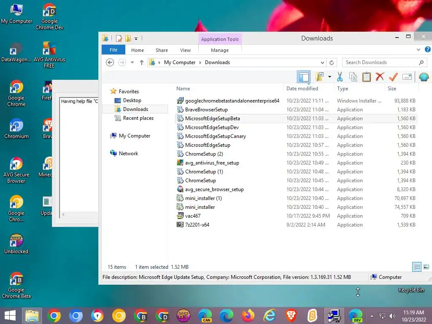Click the red X Delete icon
432x324 pixels.
coord(380,77)
